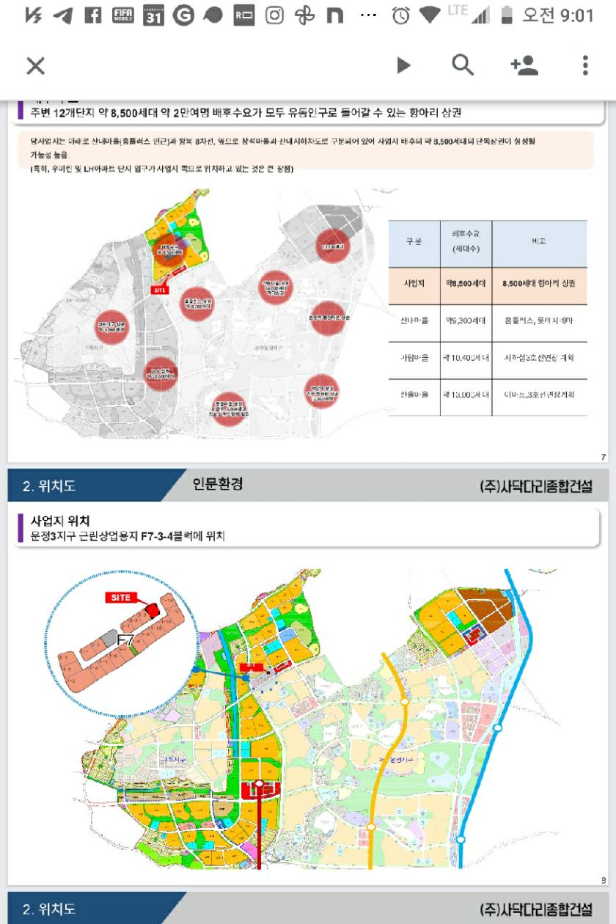Tap the calendar 31 notification icon
This screenshot has width=616, height=924.
[x=153, y=15]
